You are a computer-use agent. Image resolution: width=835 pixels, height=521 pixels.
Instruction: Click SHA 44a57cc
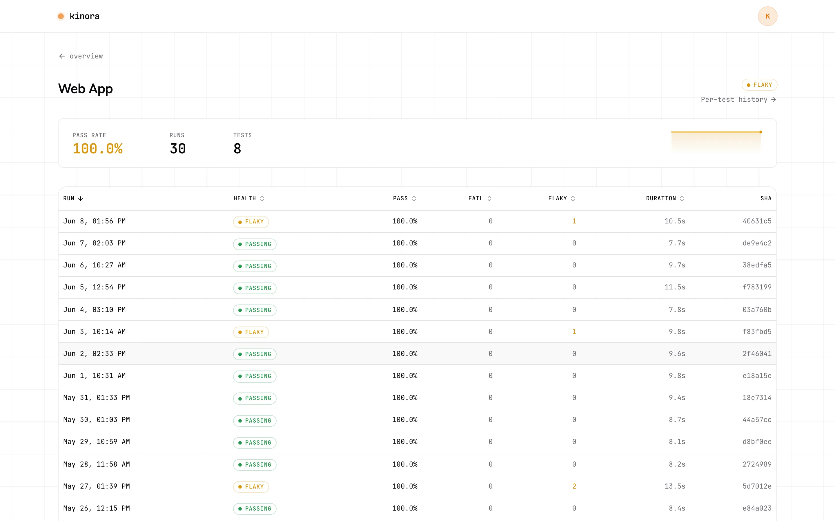[x=757, y=420]
